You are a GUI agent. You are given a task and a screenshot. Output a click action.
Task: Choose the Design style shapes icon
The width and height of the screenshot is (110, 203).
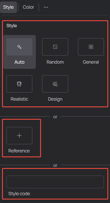(55, 84)
